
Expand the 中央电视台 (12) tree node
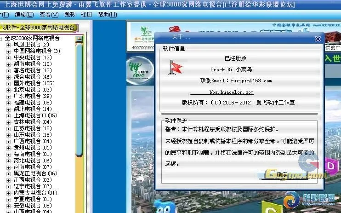pyautogui.click(x=8, y=58)
